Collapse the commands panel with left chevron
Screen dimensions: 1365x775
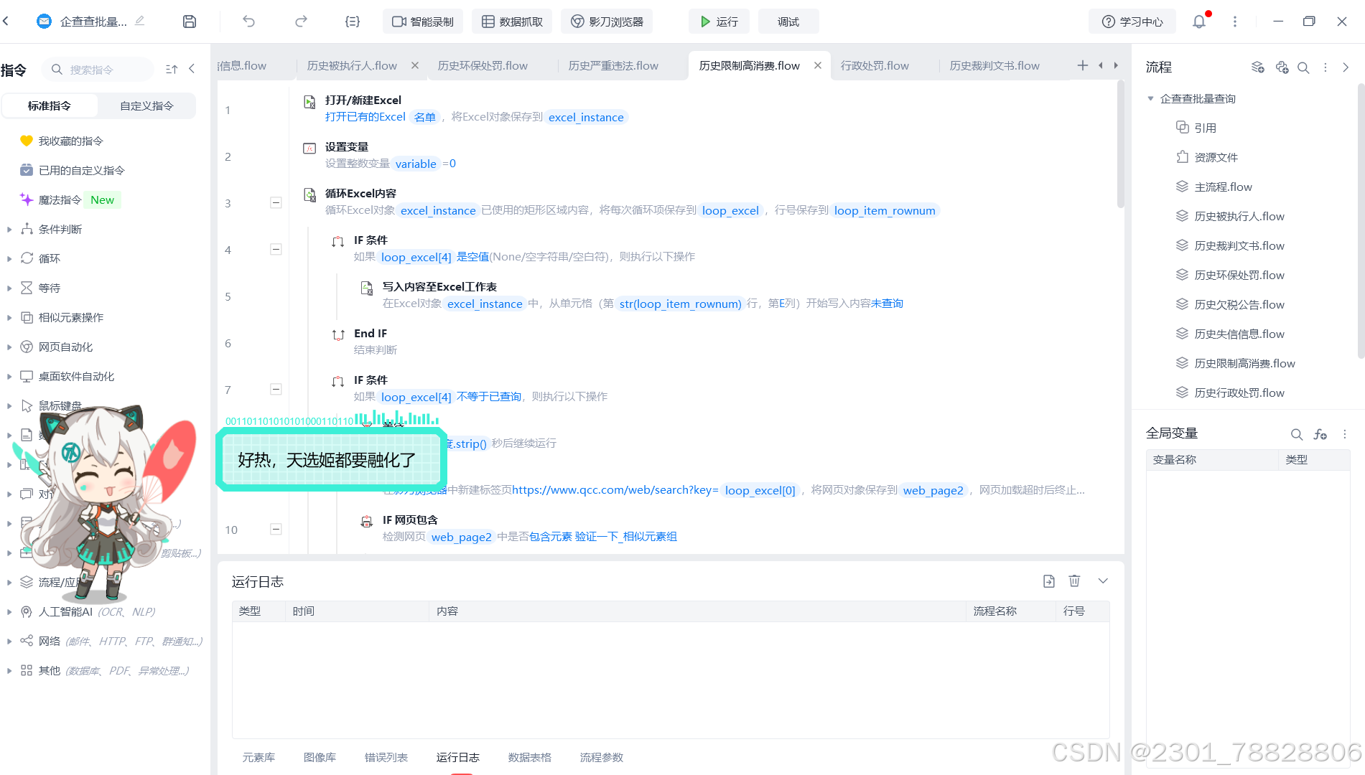coord(192,69)
